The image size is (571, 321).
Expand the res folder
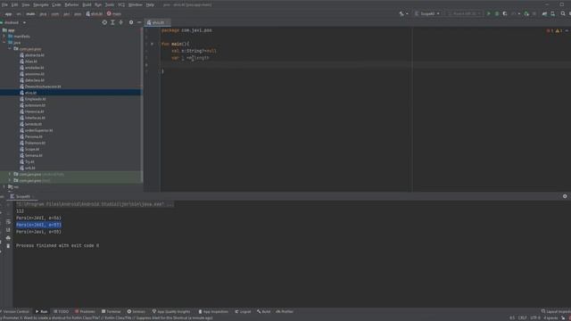click(x=4, y=186)
